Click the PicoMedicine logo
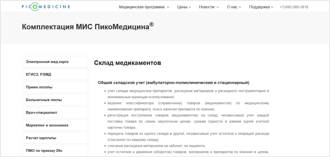Viewport: 330px width, 157px height. click(x=46, y=7)
